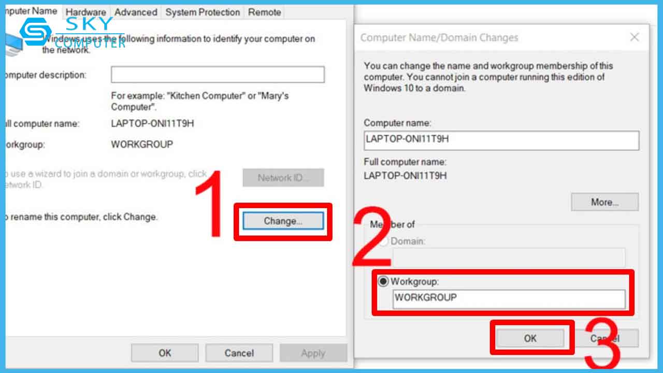Click Cancel in Computer Name/Domain Changes dialog
Viewport: 663px width, 373px height.
(605, 338)
